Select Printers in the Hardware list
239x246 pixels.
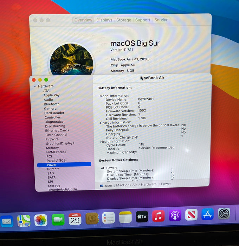(x=53, y=169)
